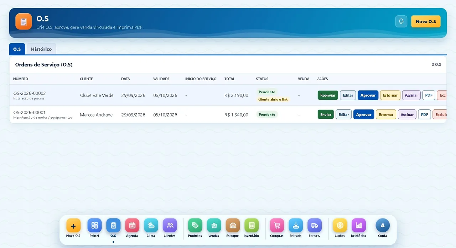Edit Marcos Andrade's order
This screenshot has height=248, width=456.
tap(344, 114)
